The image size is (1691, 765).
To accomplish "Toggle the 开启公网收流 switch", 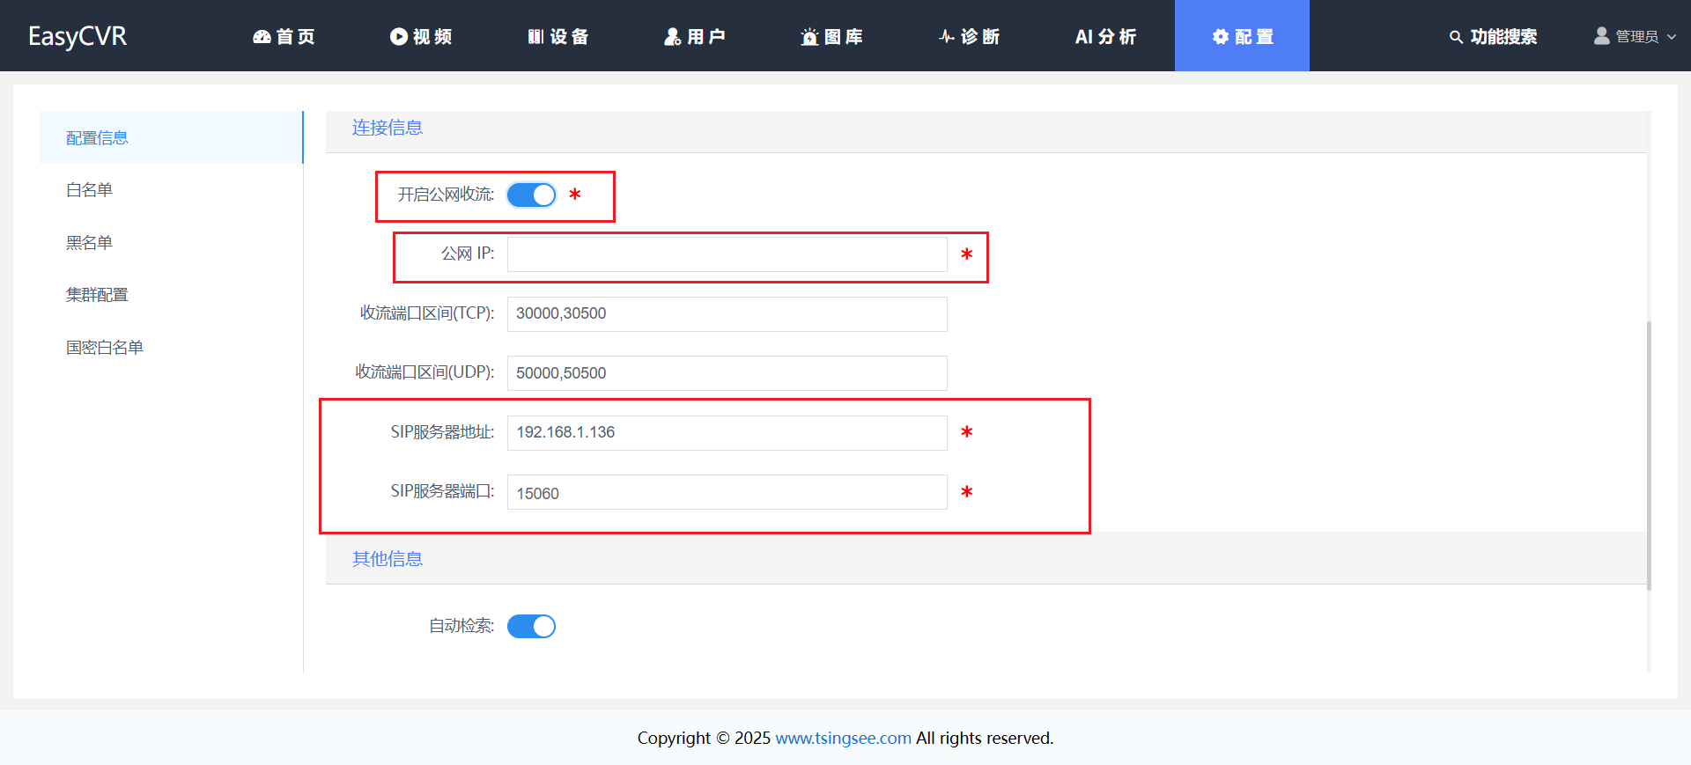I will click(531, 195).
